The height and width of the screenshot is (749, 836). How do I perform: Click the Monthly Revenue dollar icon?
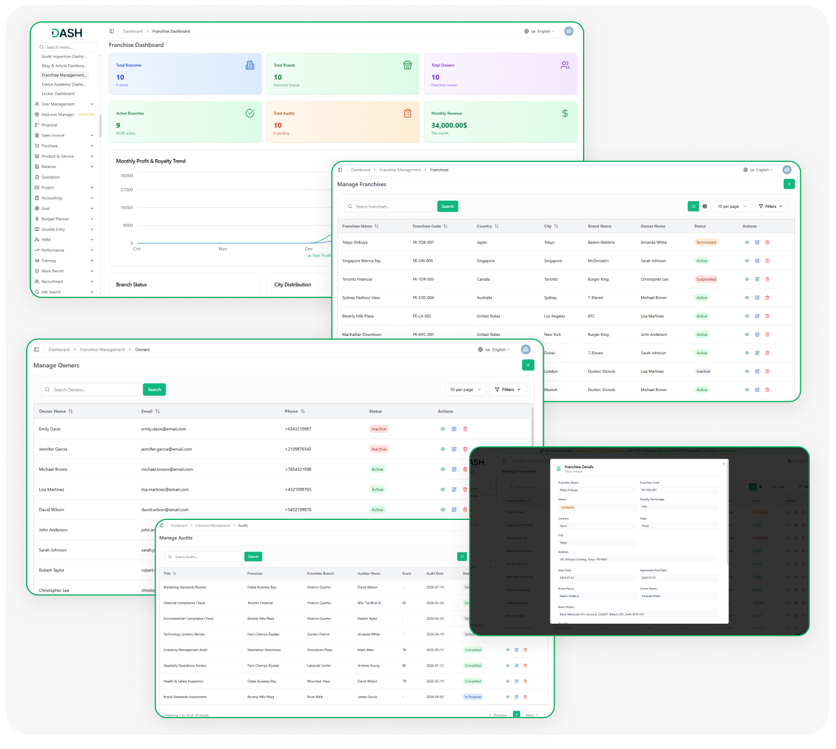pos(565,113)
